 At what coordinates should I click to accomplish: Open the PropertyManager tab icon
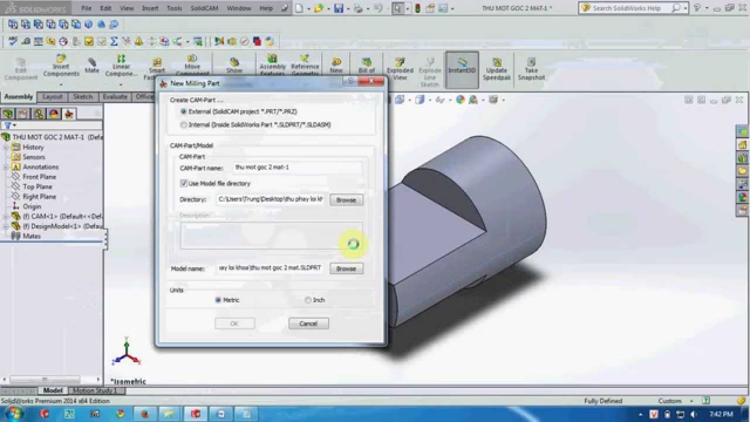coord(23,114)
